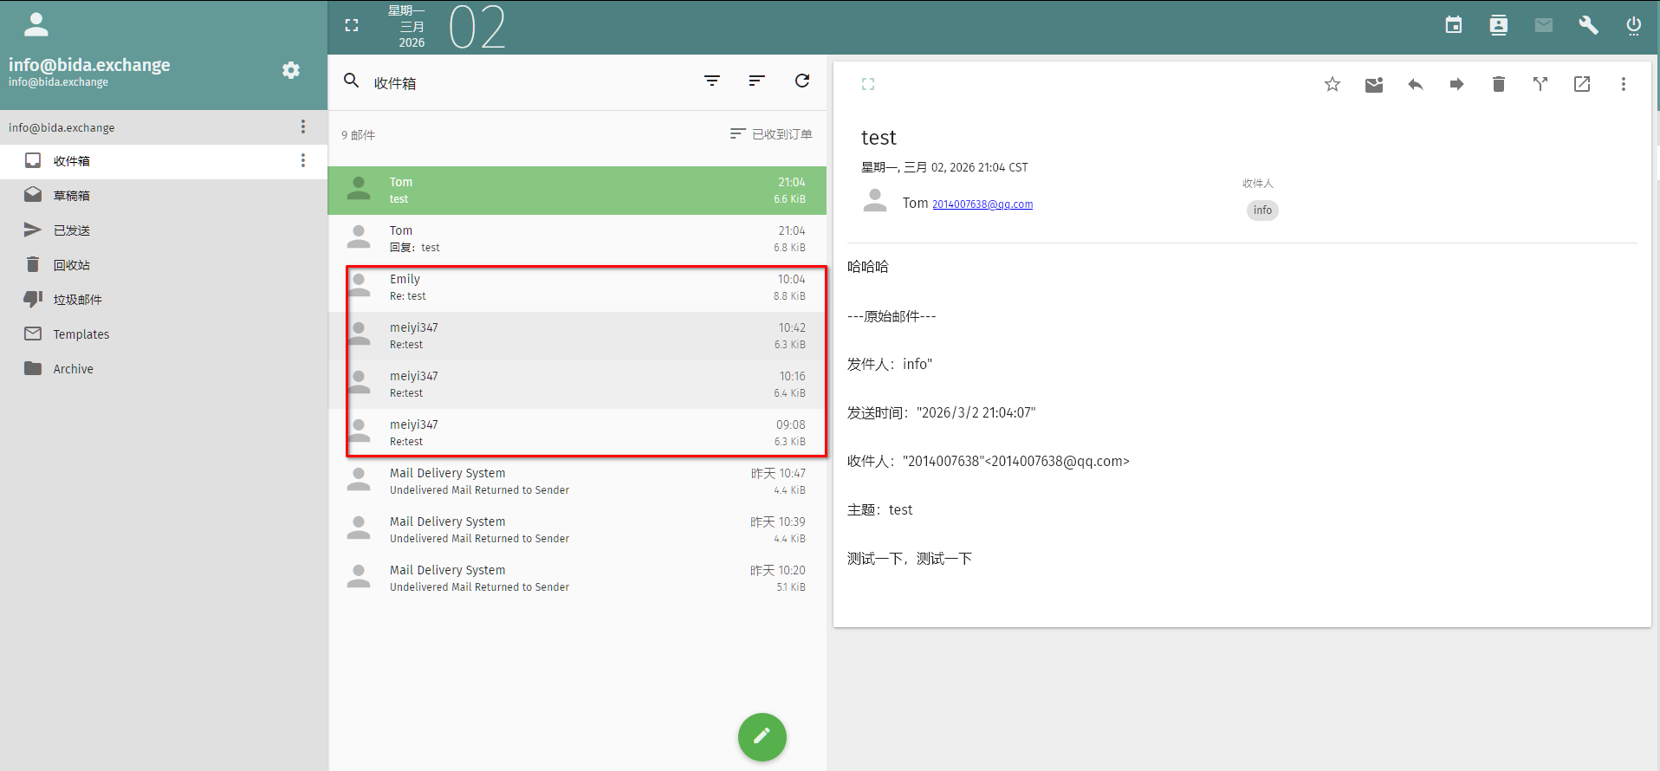Viewport: 1660px width, 771px height.
Task: Open the 垃圾邮件 junk folder
Action: click(77, 300)
